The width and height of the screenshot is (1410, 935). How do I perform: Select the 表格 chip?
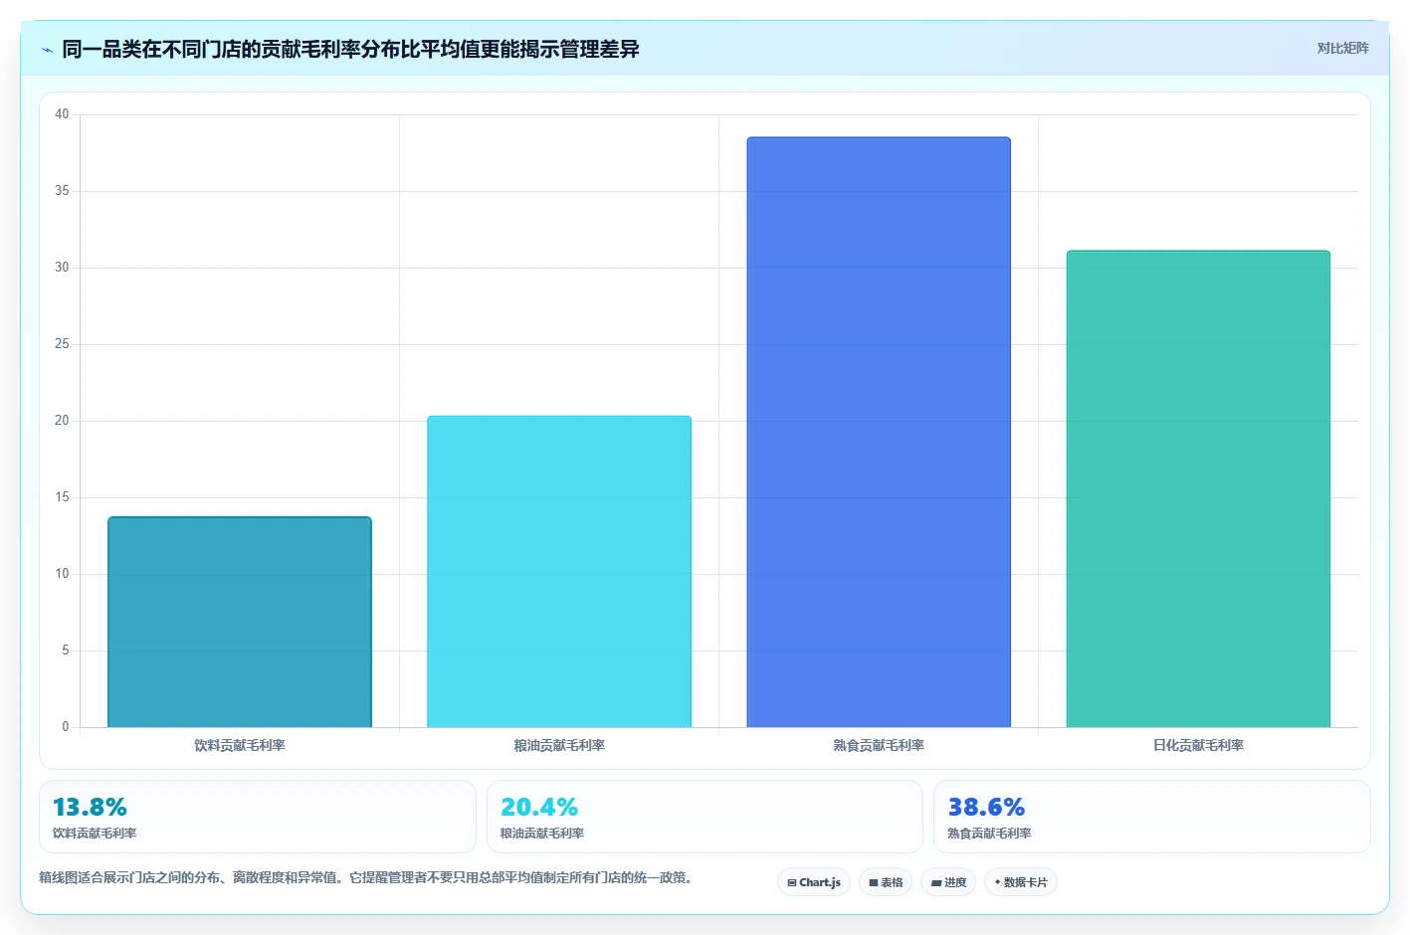click(x=886, y=882)
